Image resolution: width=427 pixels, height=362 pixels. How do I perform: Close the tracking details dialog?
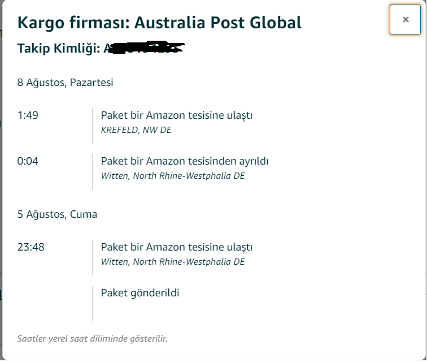(x=405, y=20)
